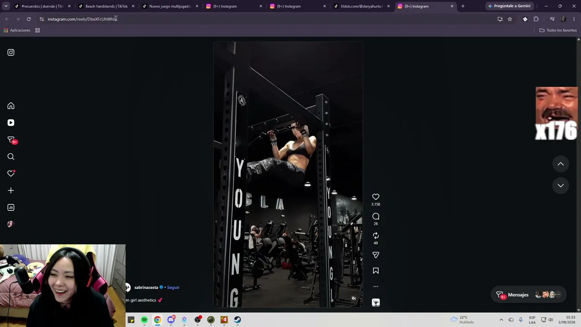The image size is (581, 327).
Task: Open Aplicaciones in the bookmarks bar
Action: (x=17, y=30)
